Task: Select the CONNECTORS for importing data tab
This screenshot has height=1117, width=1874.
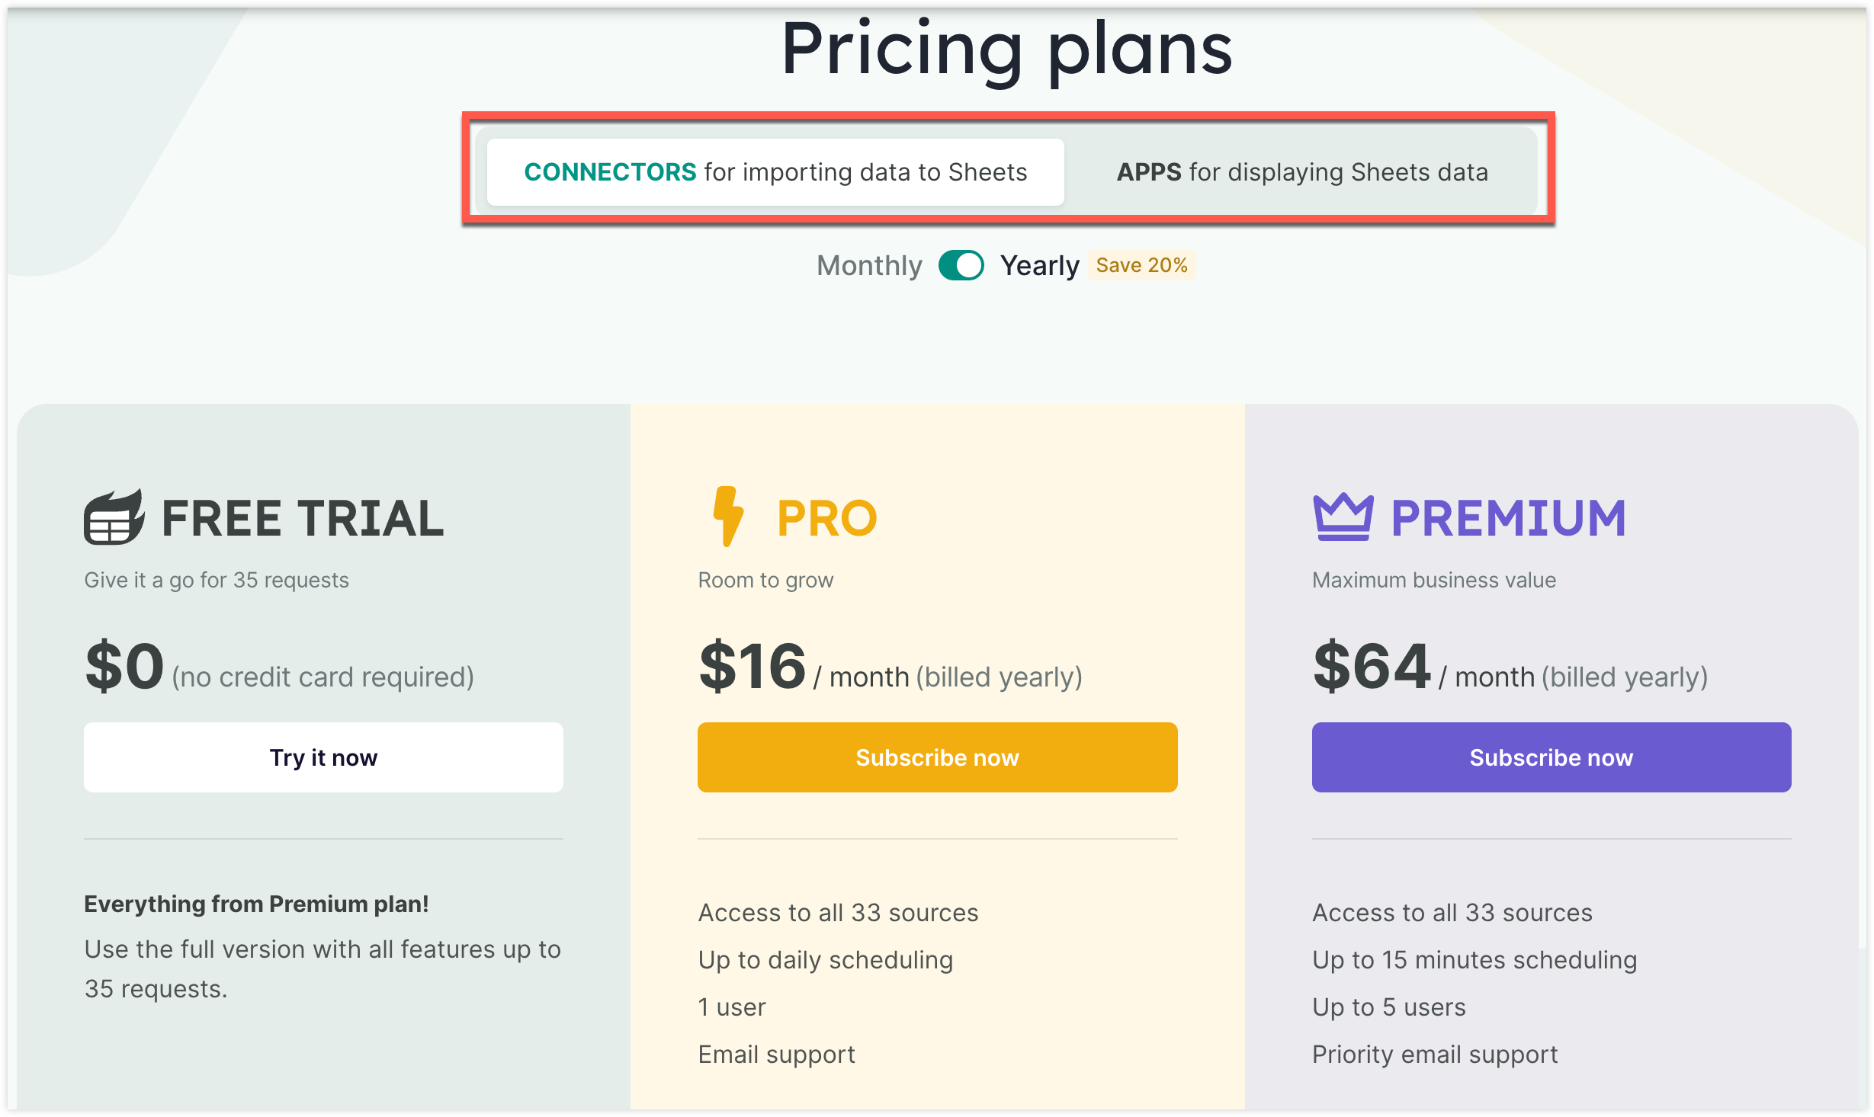Action: coord(775,172)
